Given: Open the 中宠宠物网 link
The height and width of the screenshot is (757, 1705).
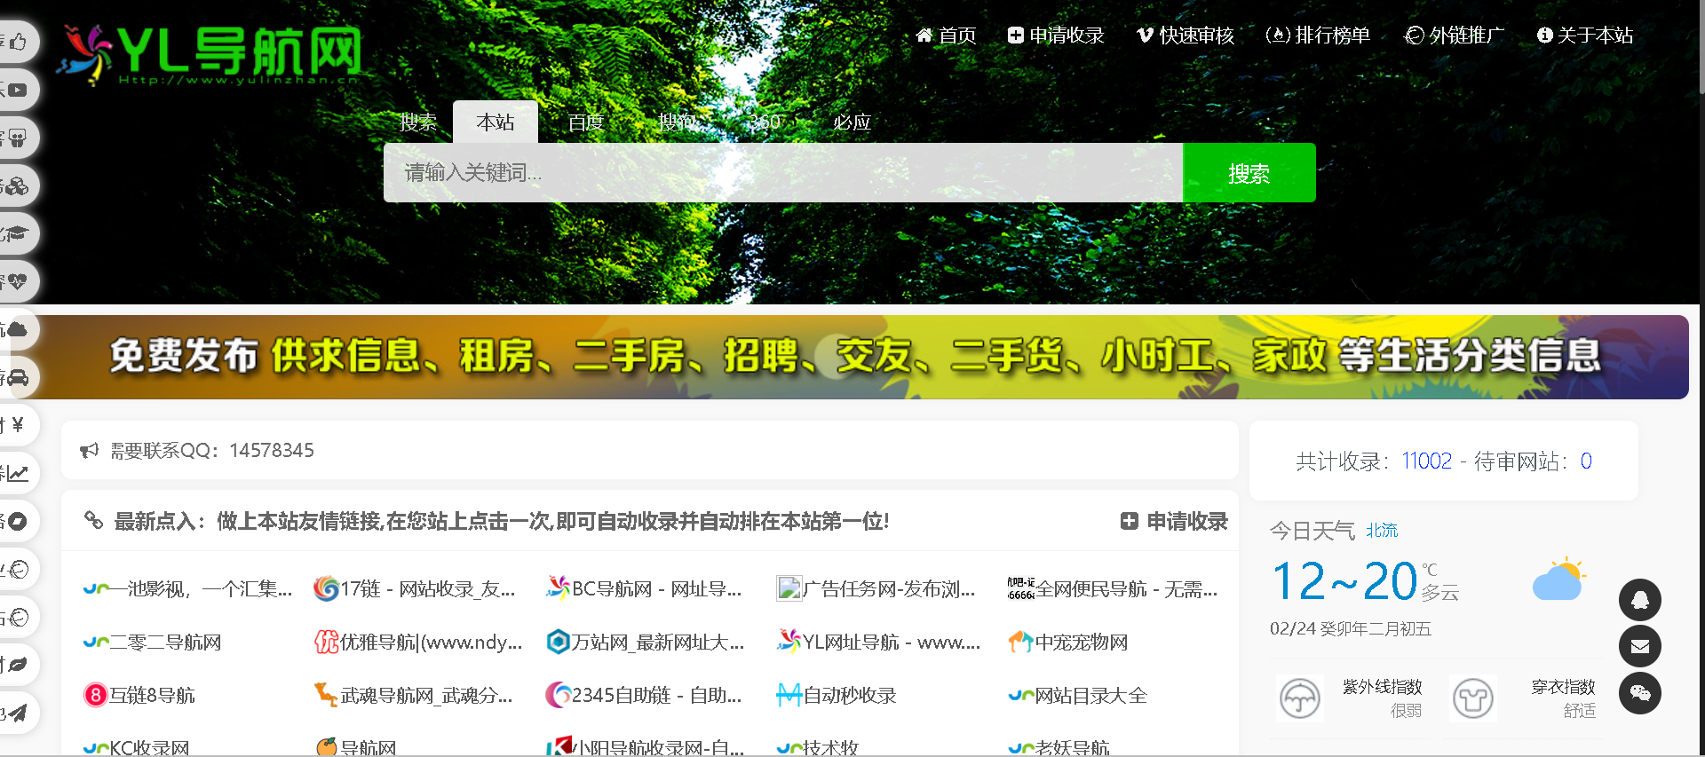Looking at the screenshot, I should coord(1068,642).
